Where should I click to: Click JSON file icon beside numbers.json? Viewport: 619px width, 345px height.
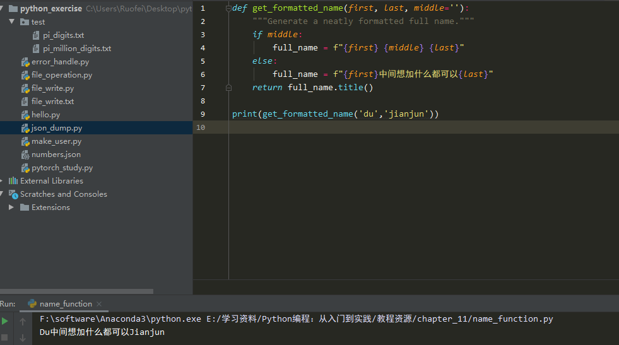[x=25, y=155]
